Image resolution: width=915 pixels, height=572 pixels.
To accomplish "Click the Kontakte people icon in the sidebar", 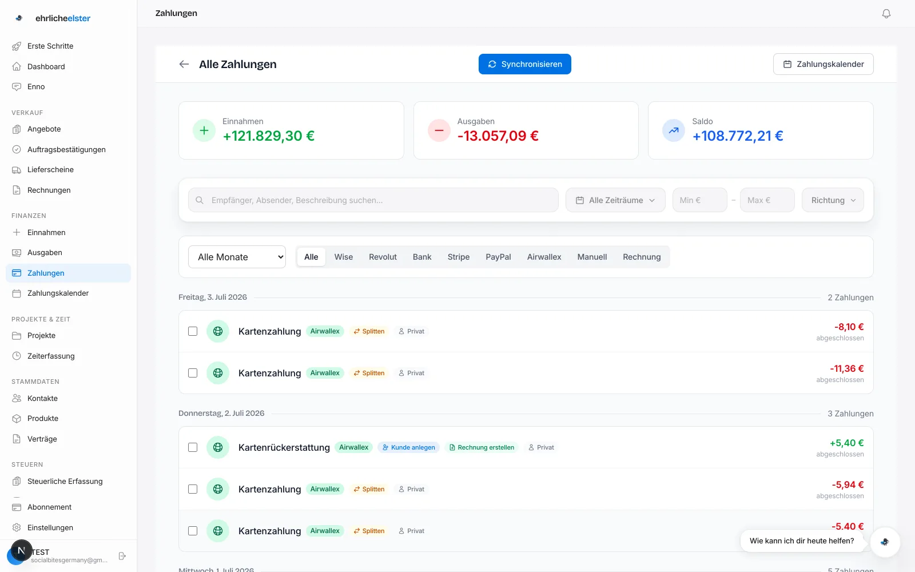I will (x=17, y=399).
